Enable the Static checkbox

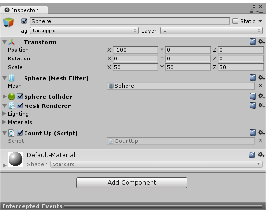235,21
